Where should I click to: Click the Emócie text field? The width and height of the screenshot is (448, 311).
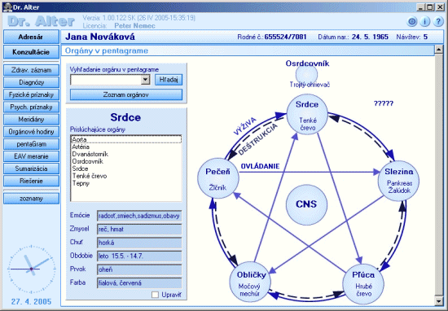point(139,216)
